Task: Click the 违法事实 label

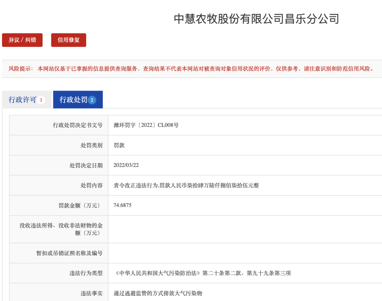Action: pos(92,294)
